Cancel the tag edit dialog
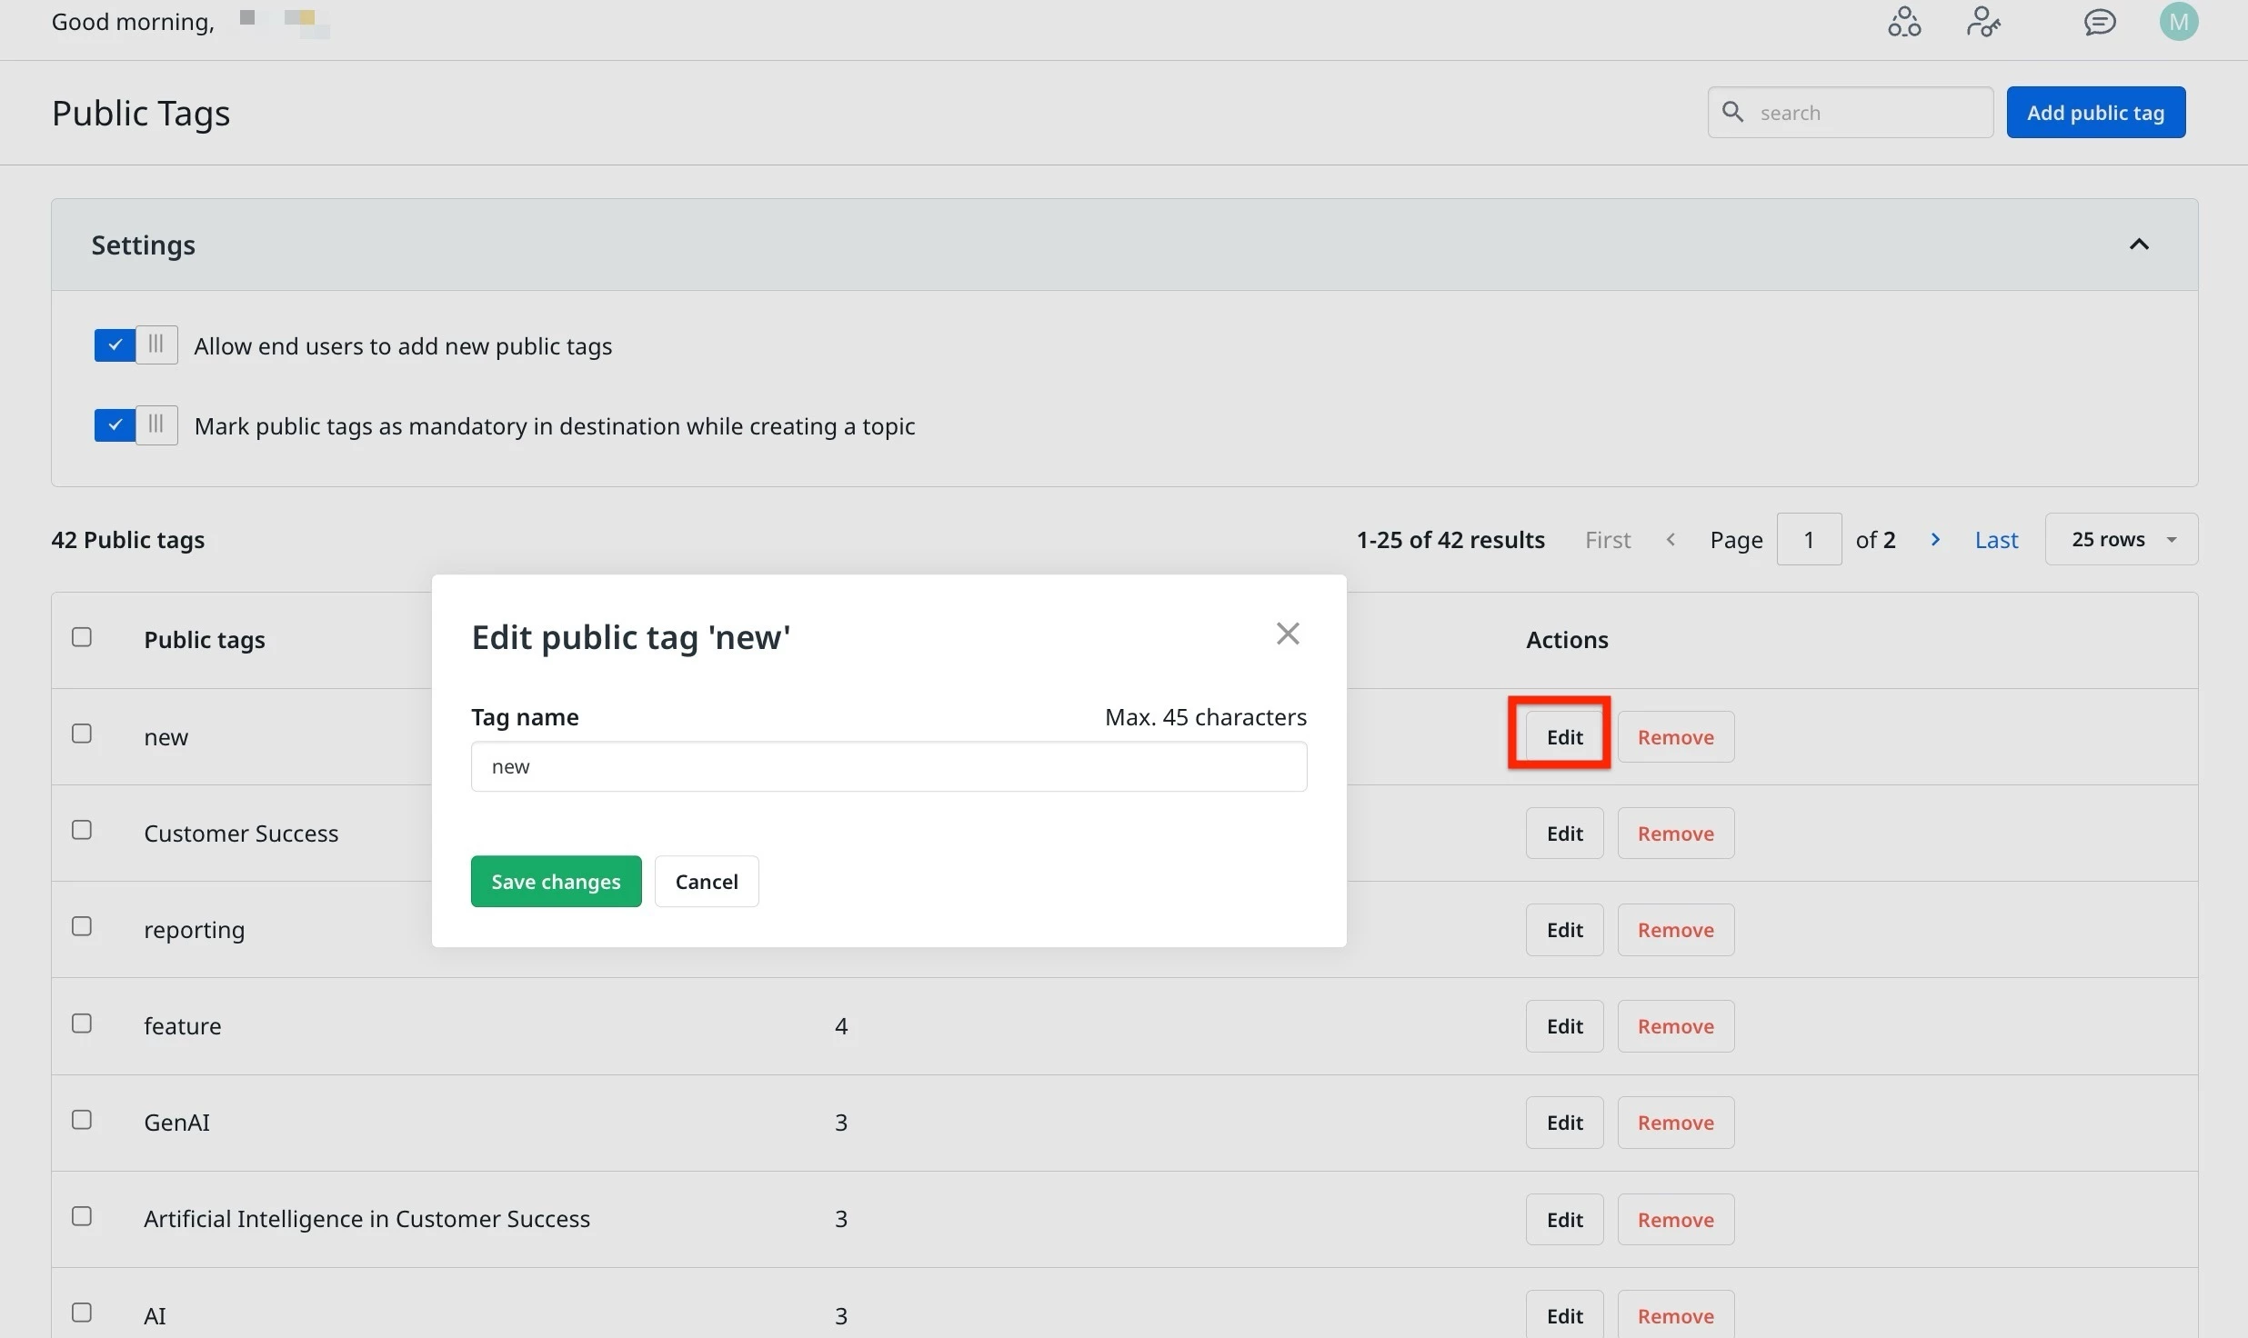The image size is (2248, 1338). point(707,882)
